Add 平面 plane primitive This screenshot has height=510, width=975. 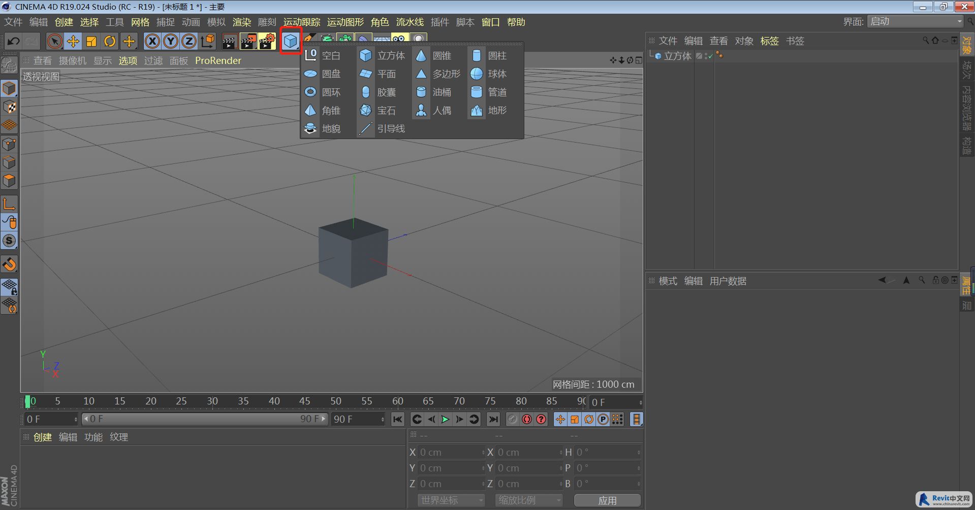(378, 74)
